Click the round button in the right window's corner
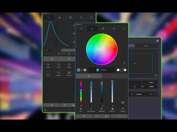177x132 pixels. tap(157, 41)
